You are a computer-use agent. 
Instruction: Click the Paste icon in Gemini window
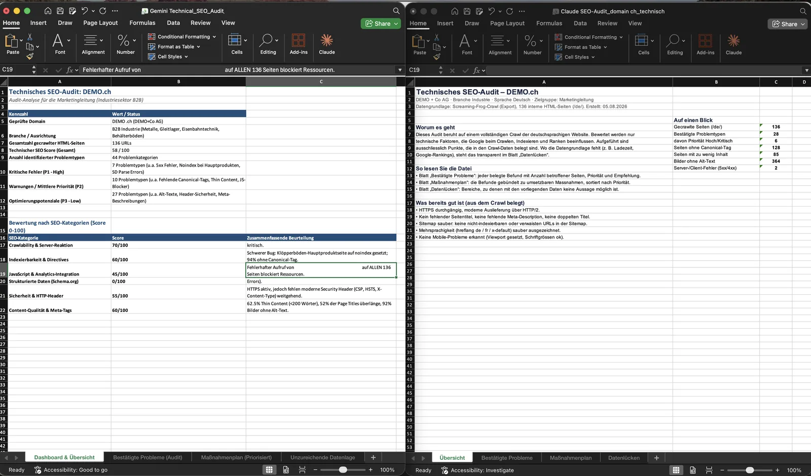[x=12, y=41]
